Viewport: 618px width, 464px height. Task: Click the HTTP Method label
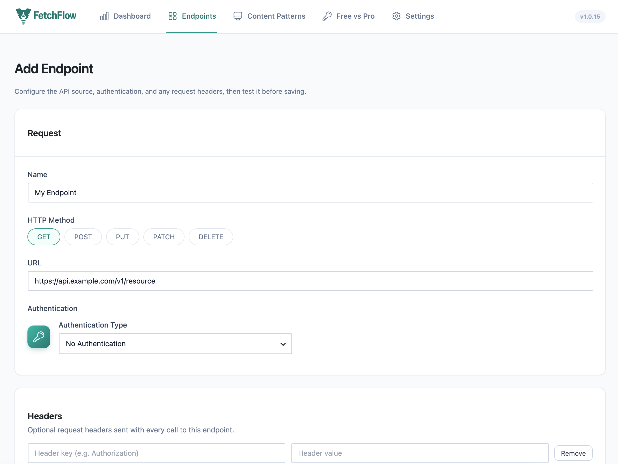(51, 220)
